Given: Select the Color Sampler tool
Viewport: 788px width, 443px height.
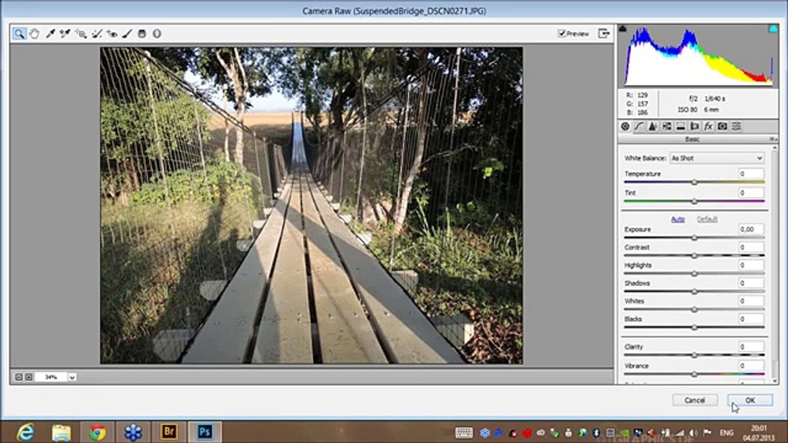Looking at the screenshot, I should tap(65, 34).
